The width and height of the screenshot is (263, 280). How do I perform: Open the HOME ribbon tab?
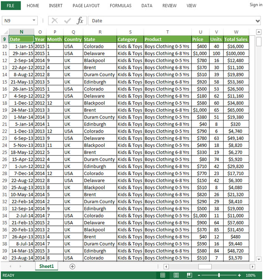[x=33, y=6]
